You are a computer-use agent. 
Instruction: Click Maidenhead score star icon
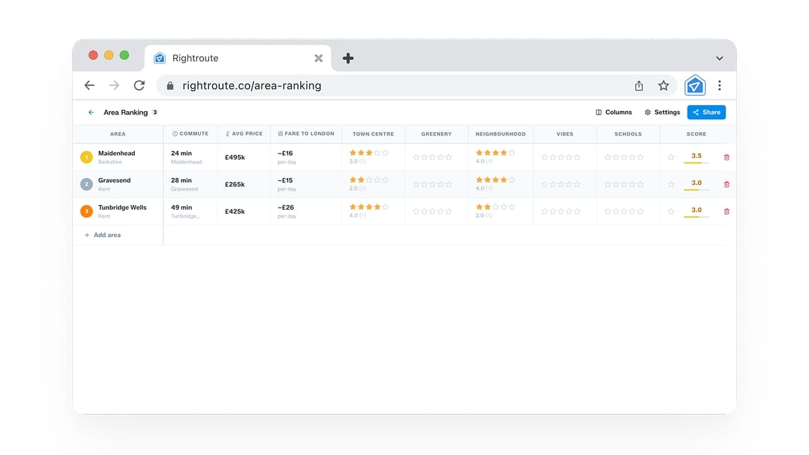coord(671,157)
